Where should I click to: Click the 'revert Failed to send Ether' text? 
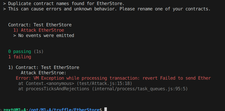tap(177, 78)
